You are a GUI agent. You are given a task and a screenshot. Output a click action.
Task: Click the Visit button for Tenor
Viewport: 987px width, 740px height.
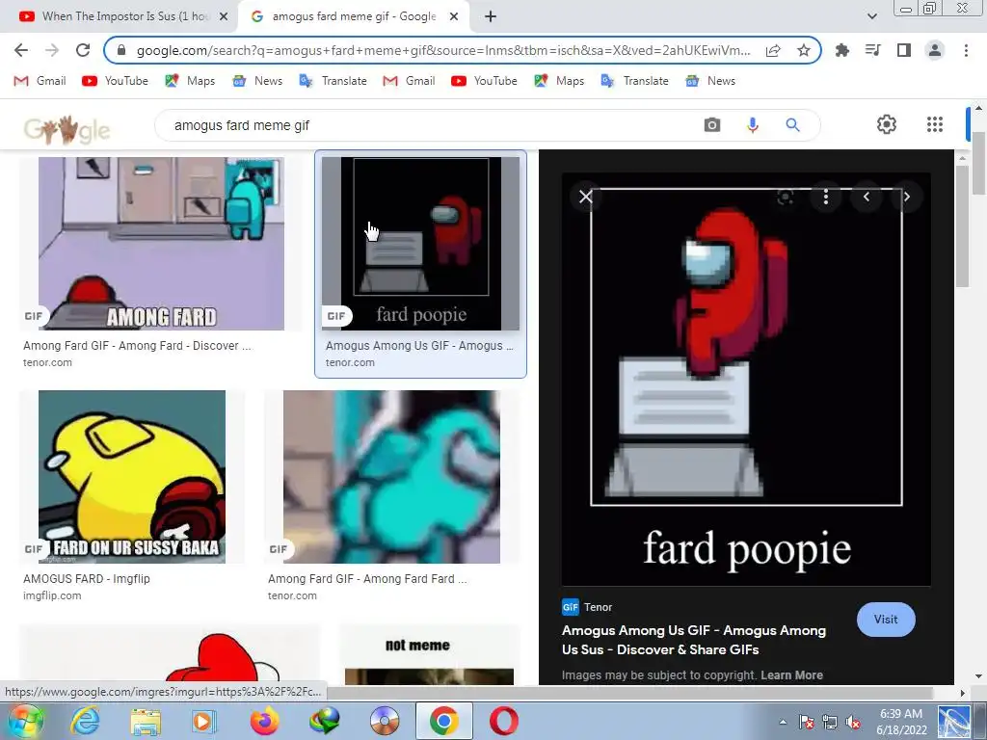pos(886,620)
